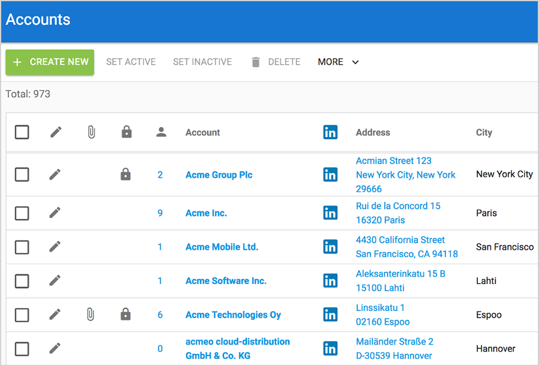
Task: Click the trash Delete button
Action: 275,62
